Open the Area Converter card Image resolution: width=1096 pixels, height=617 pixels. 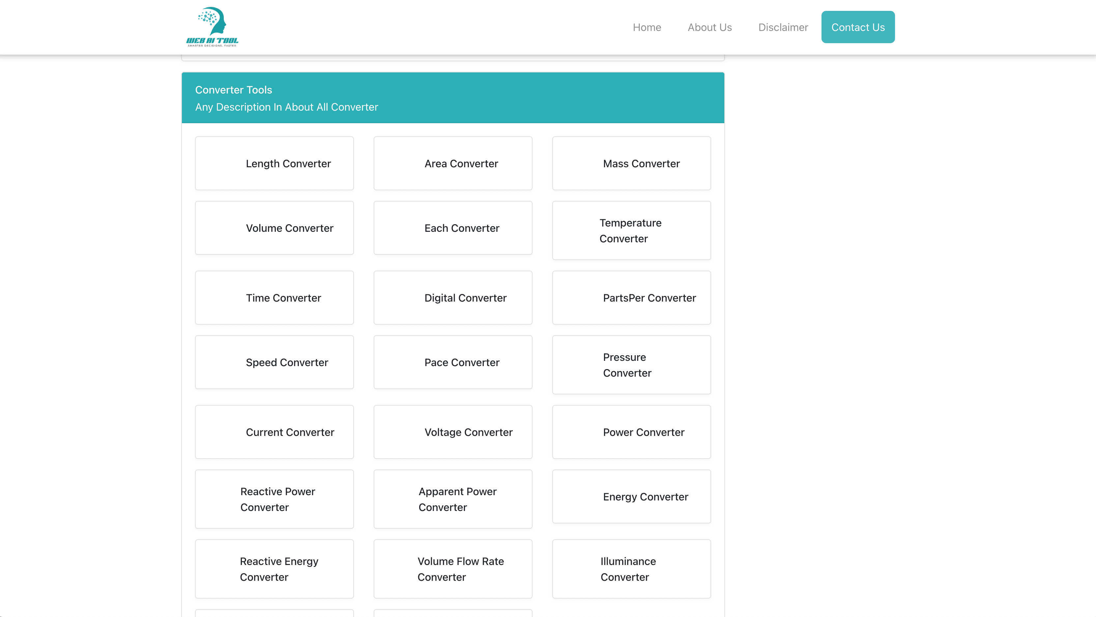(453, 163)
